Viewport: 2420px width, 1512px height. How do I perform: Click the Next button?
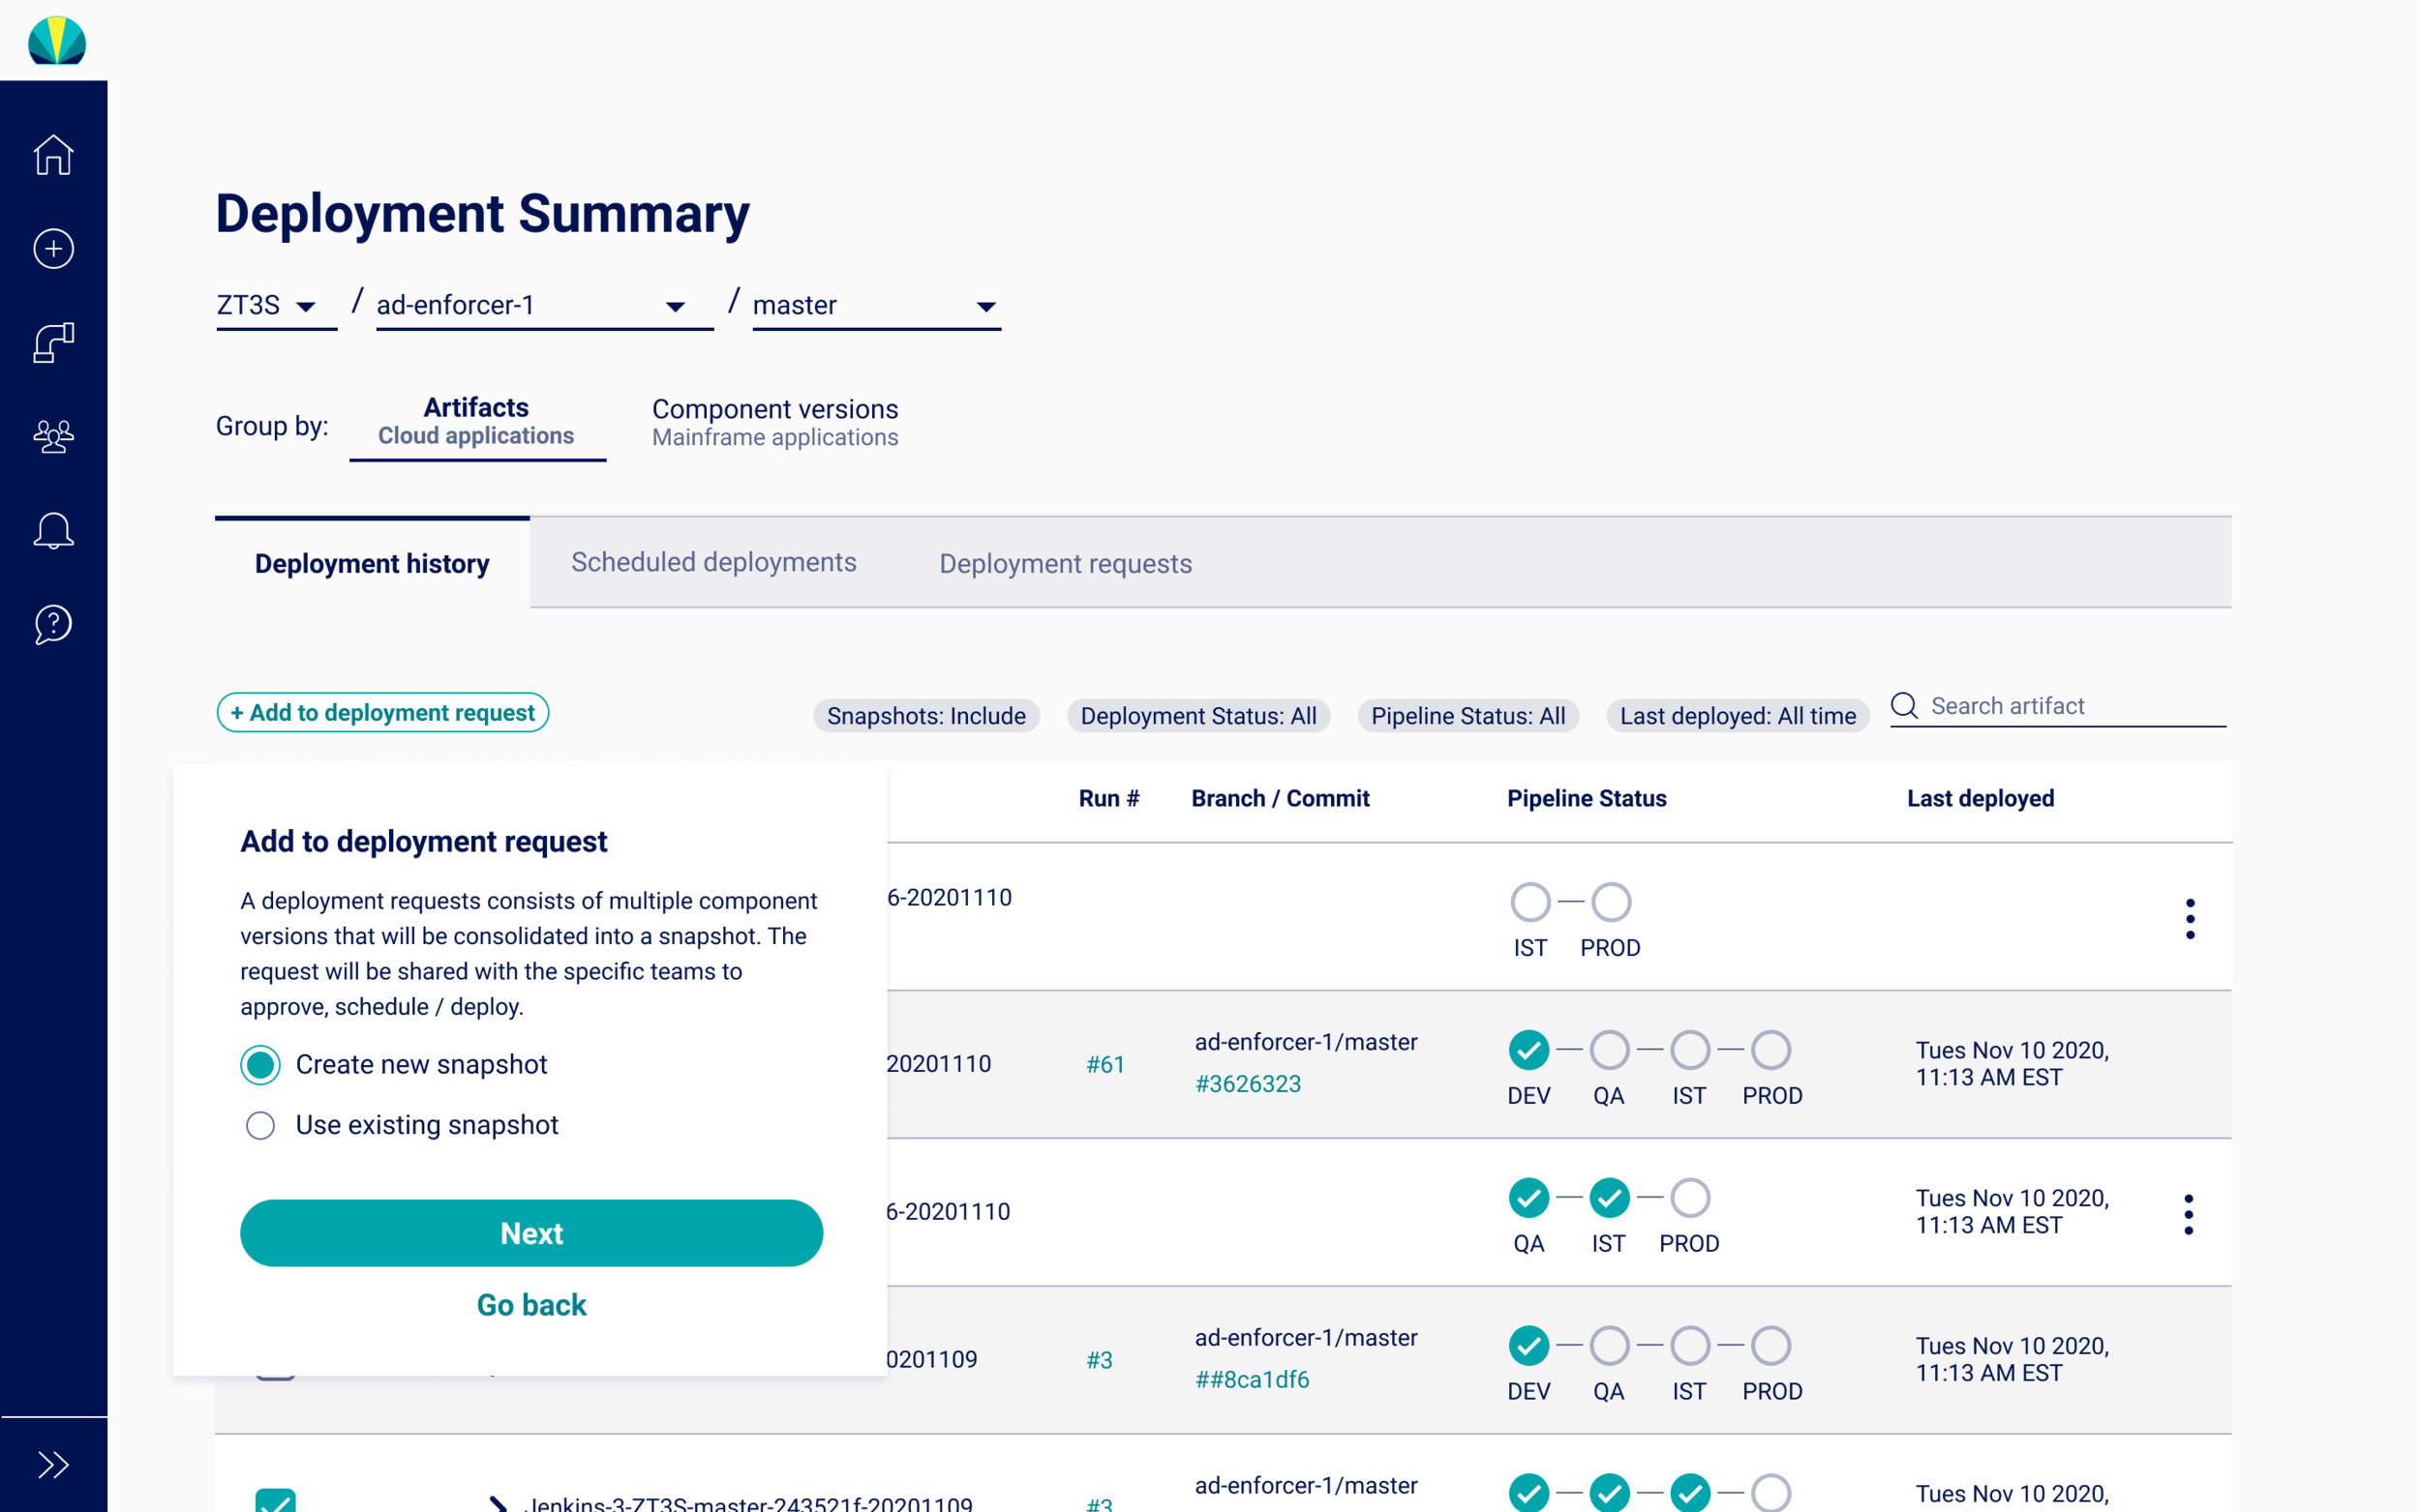tap(531, 1233)
